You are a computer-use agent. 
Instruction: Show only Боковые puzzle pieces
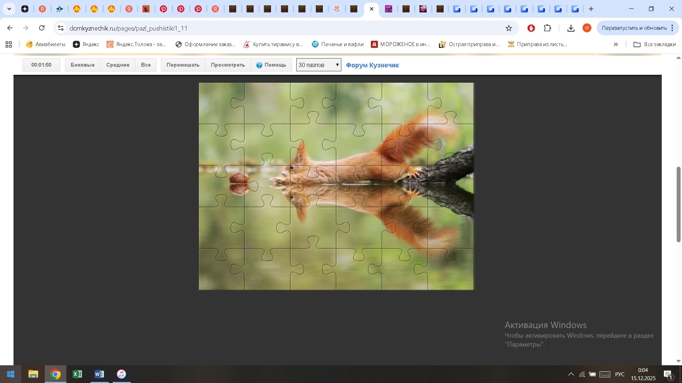82,65
